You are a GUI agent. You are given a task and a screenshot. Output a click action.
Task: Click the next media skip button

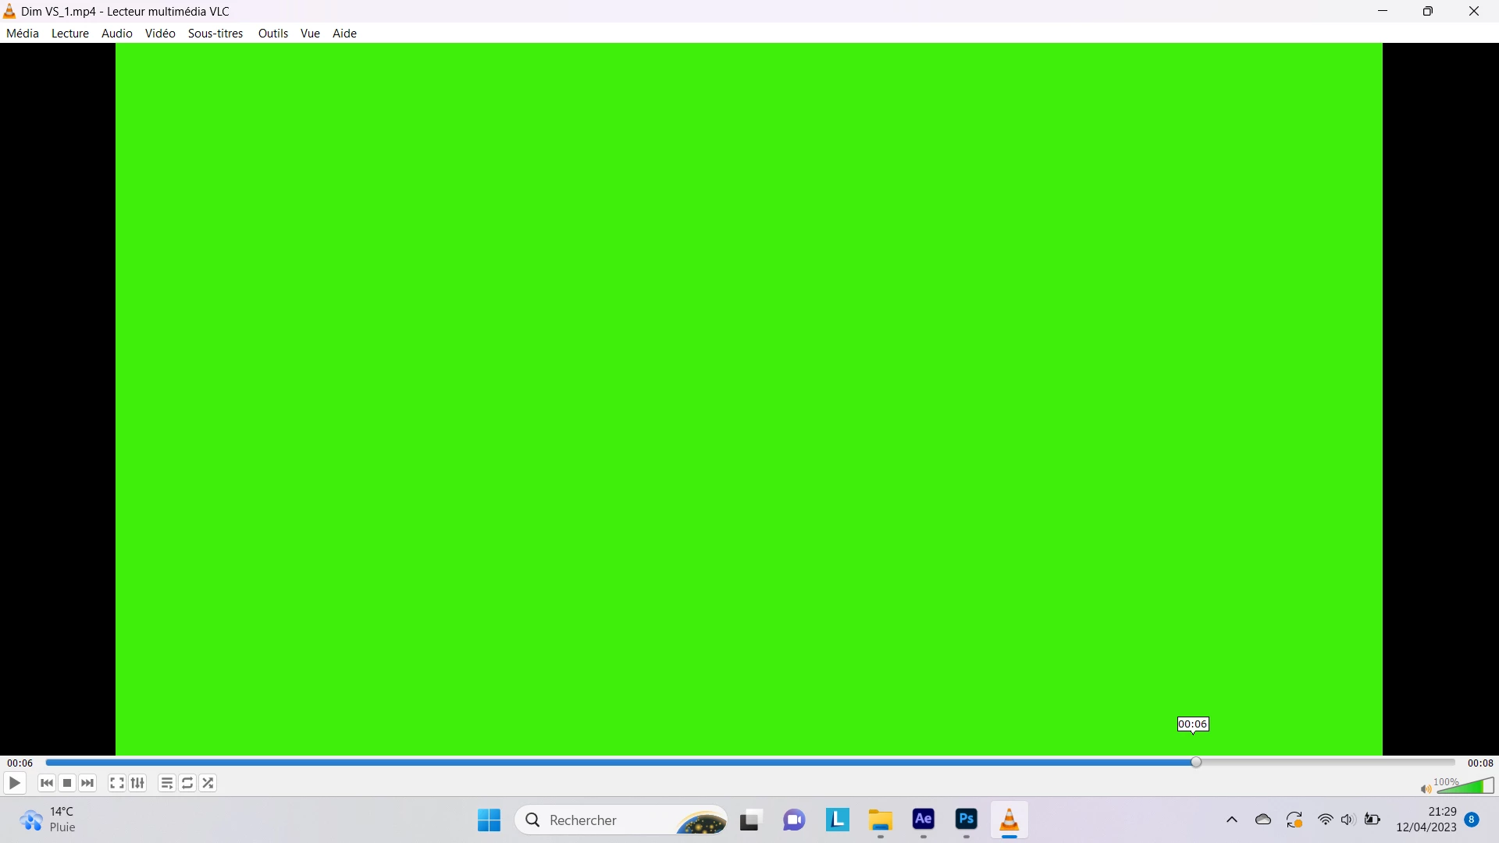(87, 783)
